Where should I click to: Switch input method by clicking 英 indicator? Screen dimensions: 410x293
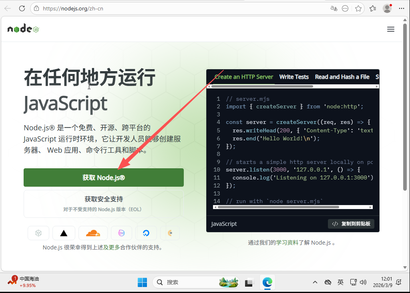[x=340, y=282]
